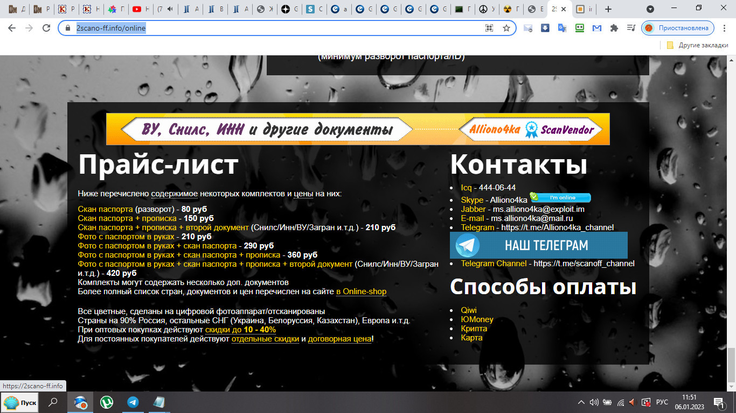
Task: Open a new tab with plus button
Action: click(x=608, y=9)
